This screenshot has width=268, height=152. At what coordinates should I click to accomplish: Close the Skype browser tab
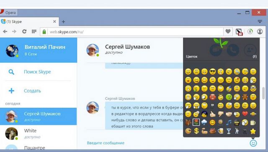click(x=54, y=21)
